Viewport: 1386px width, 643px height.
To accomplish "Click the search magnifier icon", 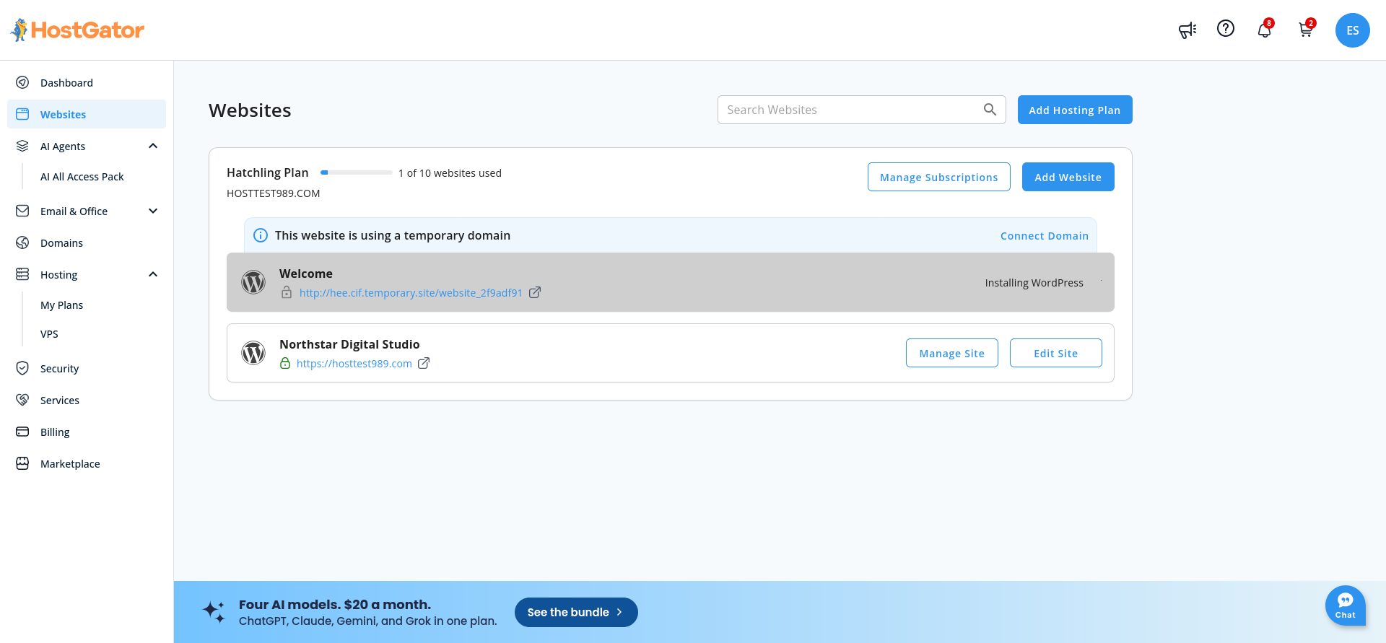I will coord(990,110).
